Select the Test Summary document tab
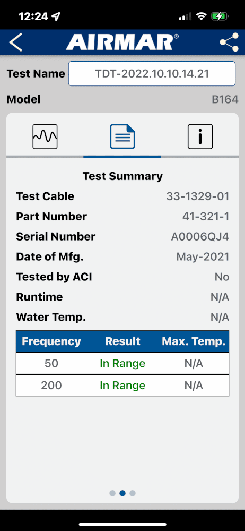This screenshot has width=245, height=531. coord(122,136)
